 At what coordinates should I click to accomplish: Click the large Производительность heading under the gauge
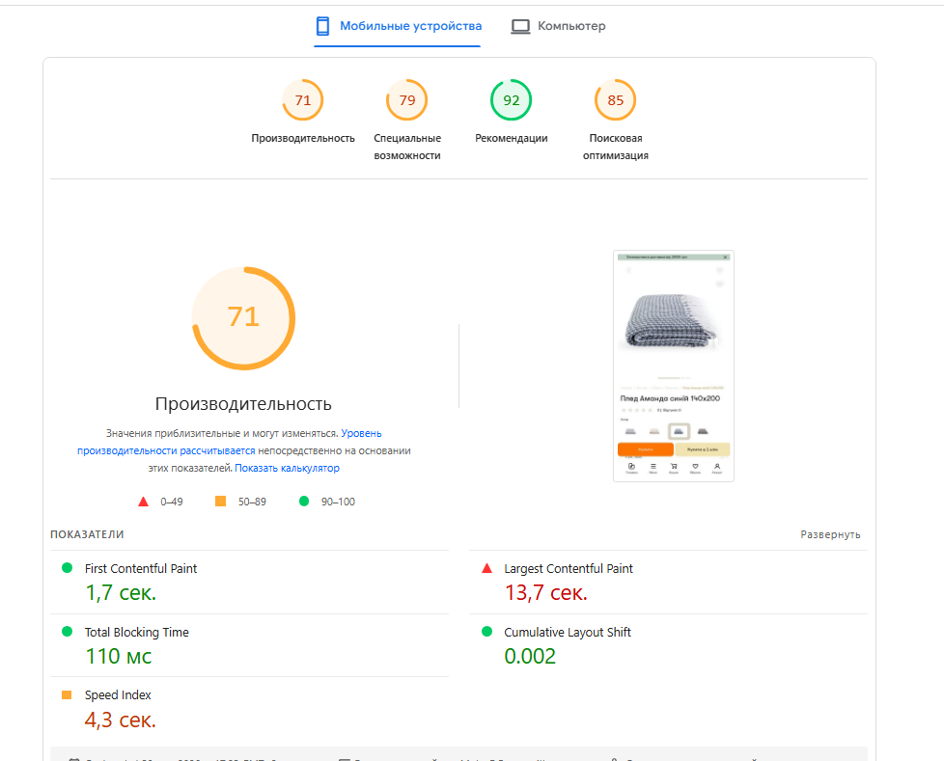[243, 404]
